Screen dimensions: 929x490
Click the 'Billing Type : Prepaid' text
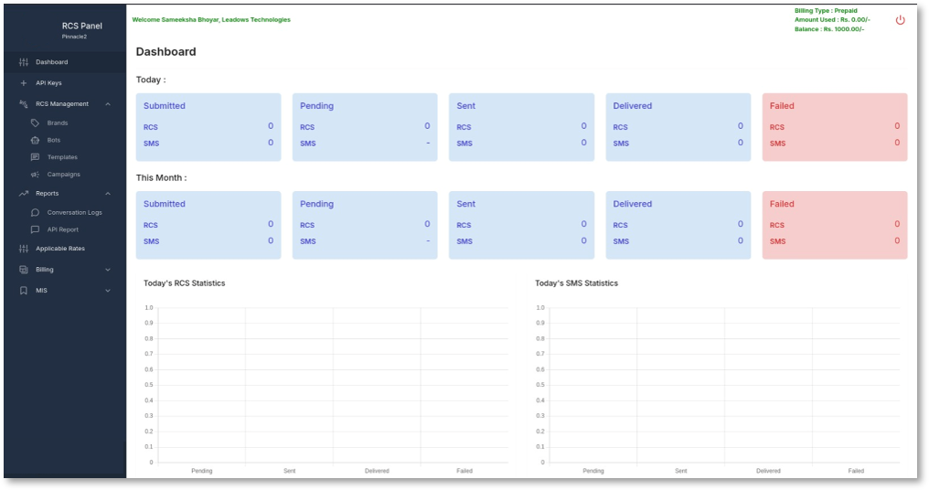pos(826,11)
